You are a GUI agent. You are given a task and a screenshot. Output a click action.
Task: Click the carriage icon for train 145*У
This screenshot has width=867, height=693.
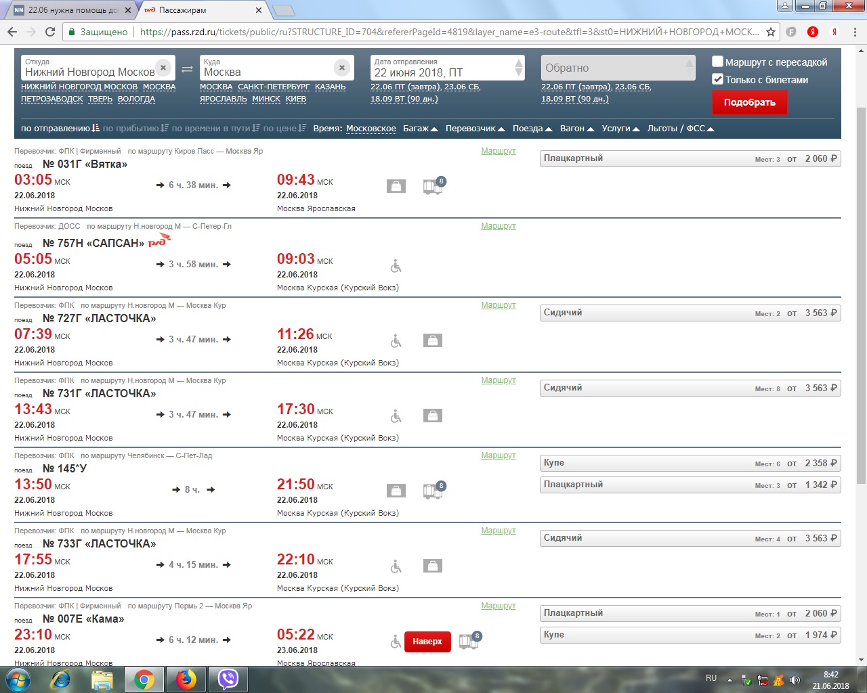click(433, 490)
